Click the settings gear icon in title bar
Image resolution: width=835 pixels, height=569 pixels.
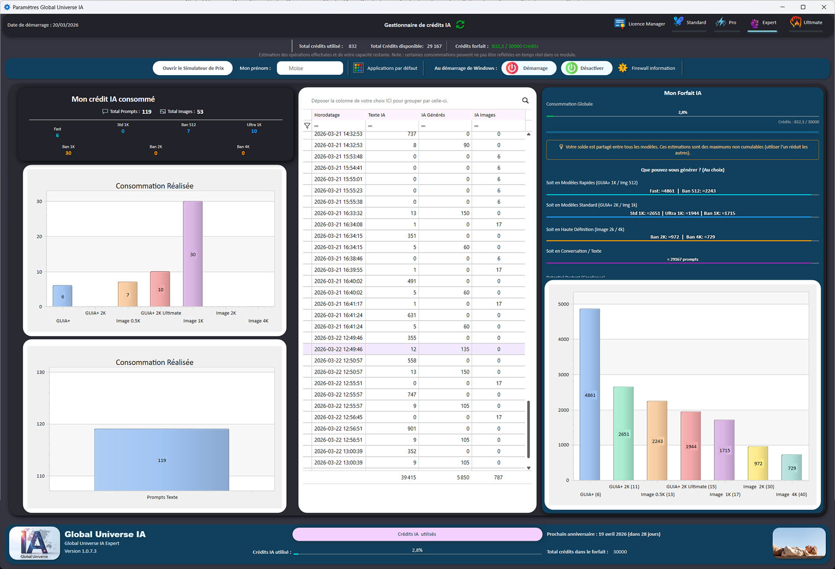coord(6,7)
